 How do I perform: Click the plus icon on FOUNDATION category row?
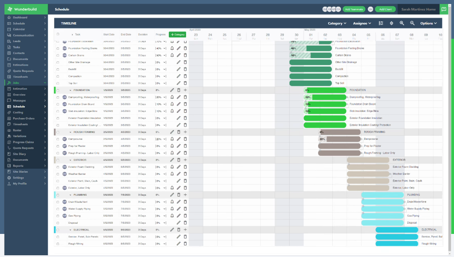(x=185, y=90)
